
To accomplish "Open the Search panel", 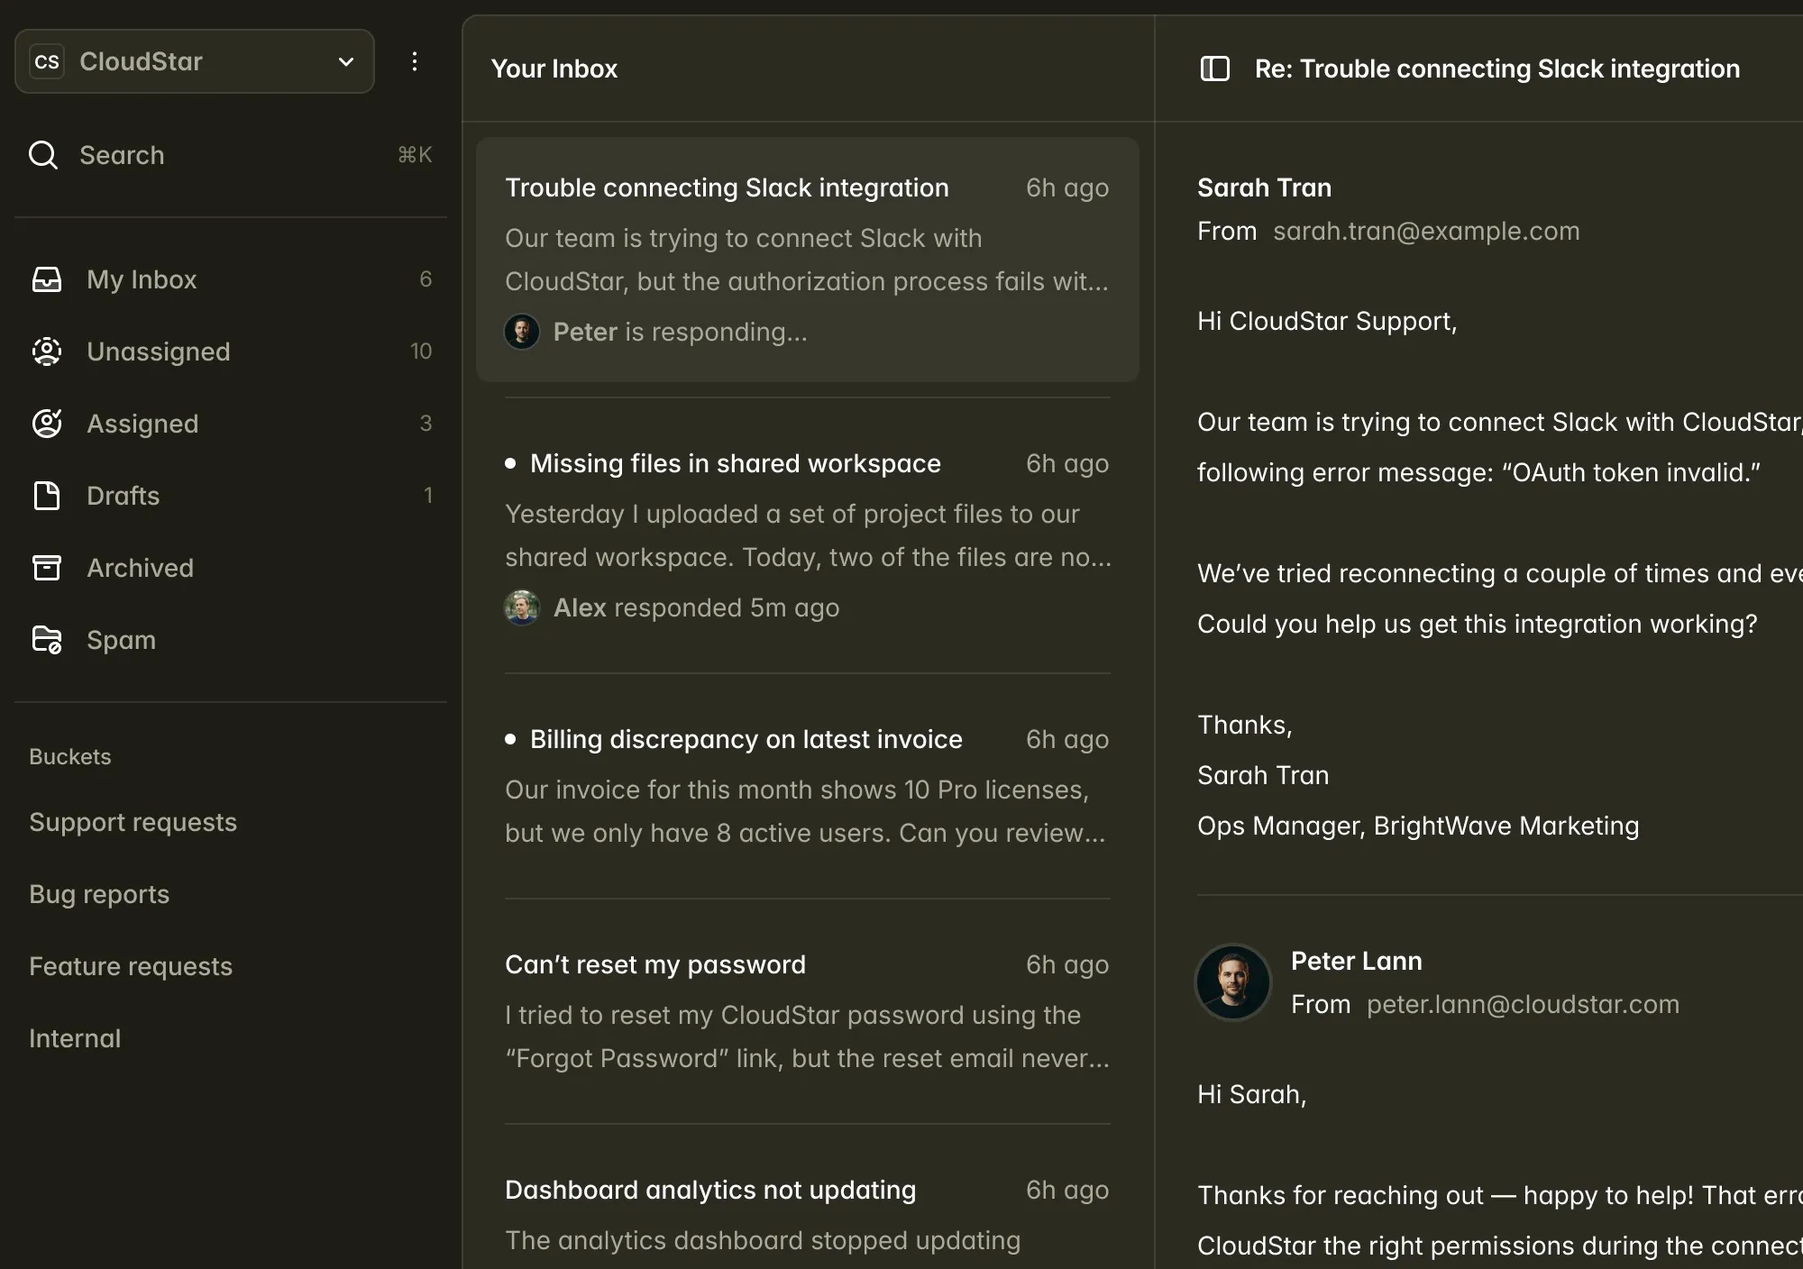I will coord(123,155).
